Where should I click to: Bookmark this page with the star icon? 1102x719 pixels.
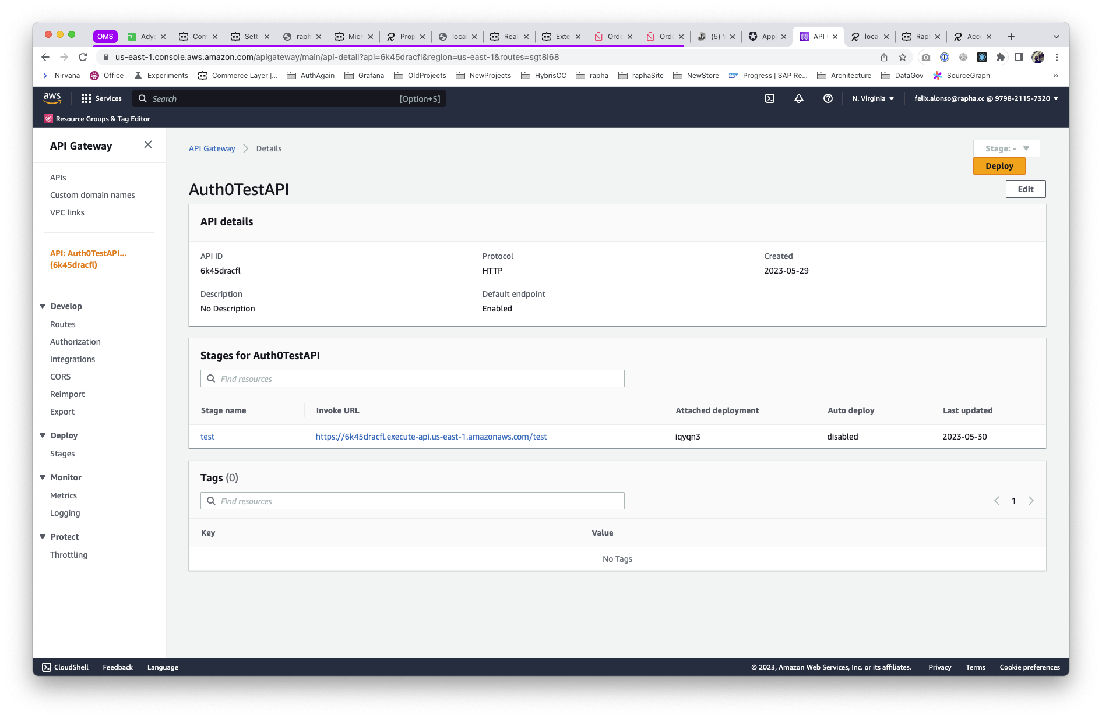click(903, 57)
